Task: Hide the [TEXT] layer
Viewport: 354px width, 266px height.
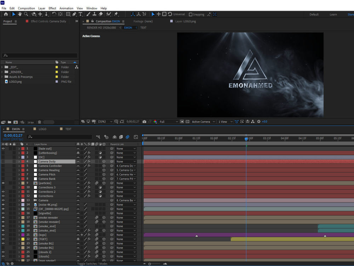Action: coord(3,239)
